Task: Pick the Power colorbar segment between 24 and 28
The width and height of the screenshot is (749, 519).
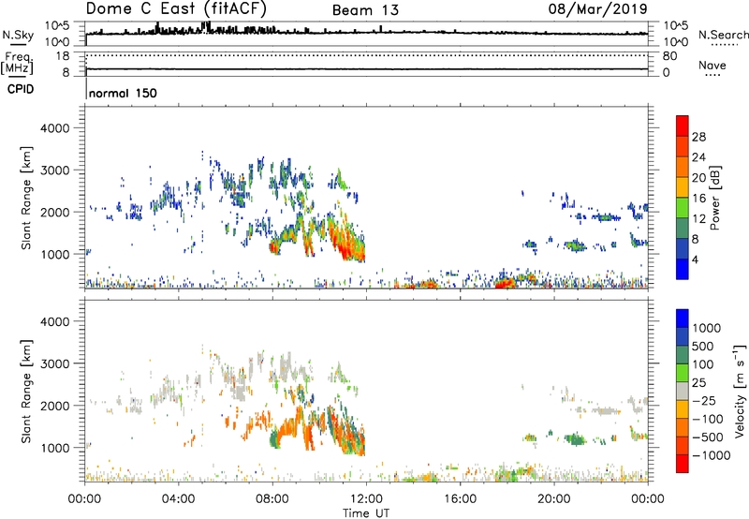Action: [683, 146]
